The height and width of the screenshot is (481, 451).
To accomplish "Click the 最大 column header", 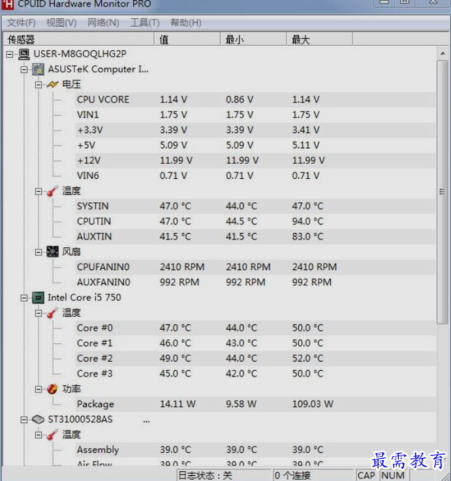I will coord(320,39).
